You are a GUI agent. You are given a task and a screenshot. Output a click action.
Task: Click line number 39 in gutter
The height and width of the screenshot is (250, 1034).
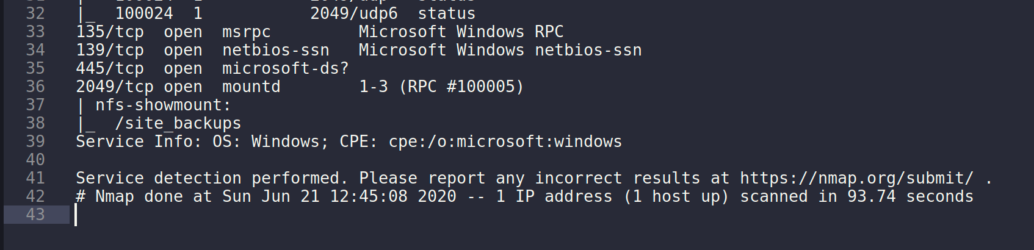(35, 141)
